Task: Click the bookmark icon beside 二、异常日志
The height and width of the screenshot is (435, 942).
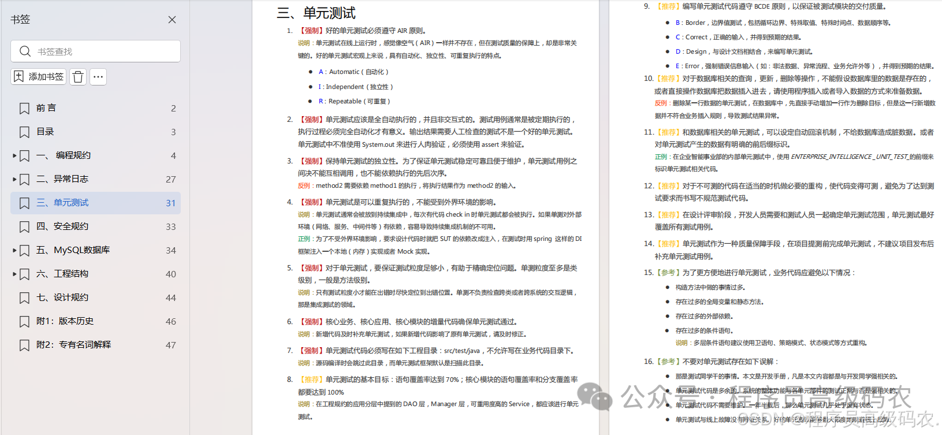Action: click(24, 179)
